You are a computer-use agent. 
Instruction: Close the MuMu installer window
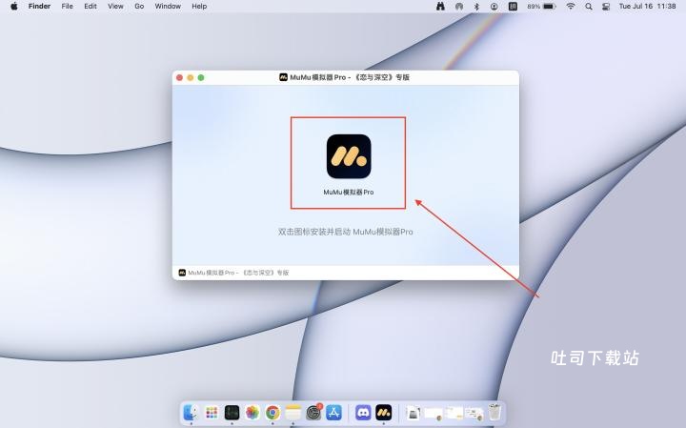[x=179, y=77]
